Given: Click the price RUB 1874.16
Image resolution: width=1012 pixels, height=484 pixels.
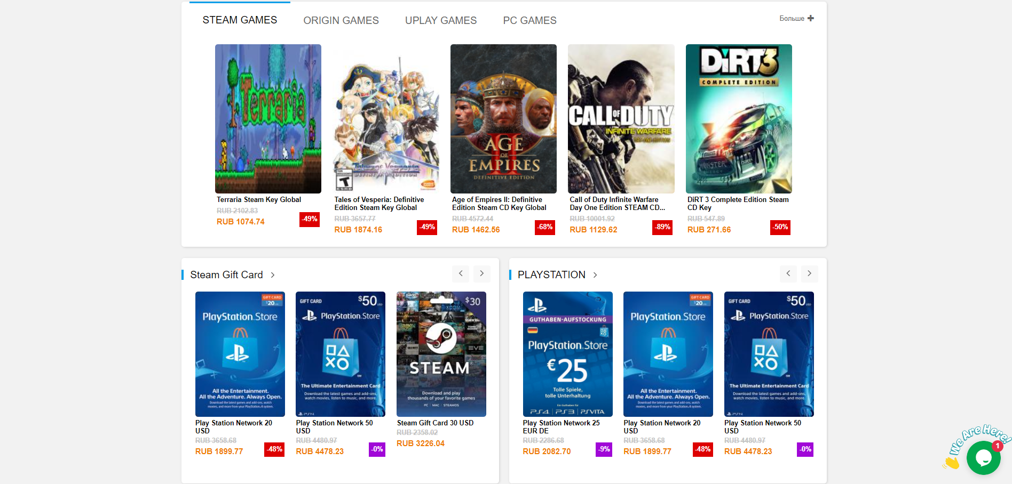Looking at the screenshot, I should point(358,230).
